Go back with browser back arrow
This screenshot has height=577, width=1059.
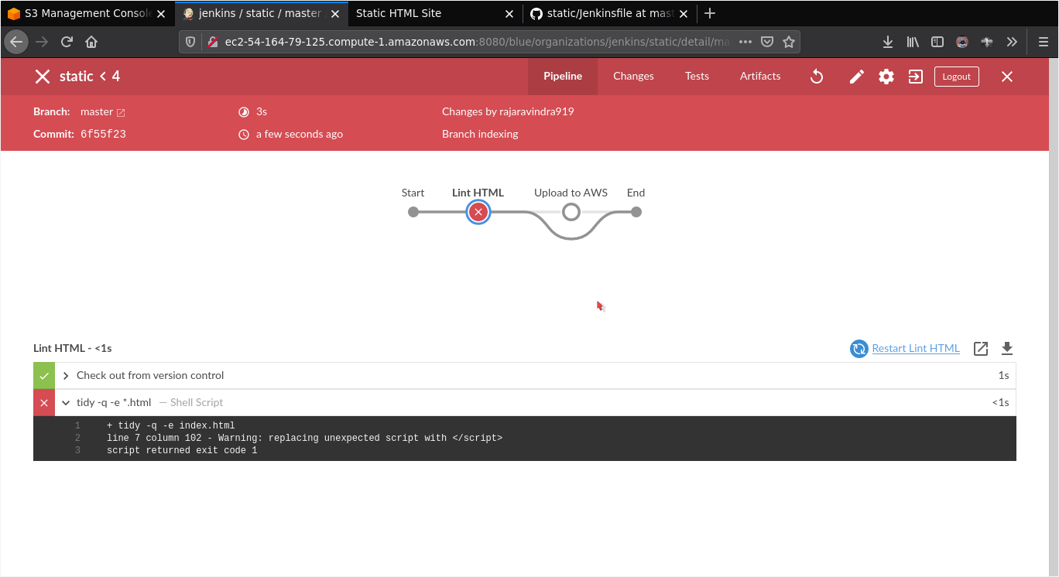tap(16, 42)
